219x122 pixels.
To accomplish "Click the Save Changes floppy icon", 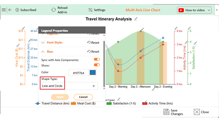I will (x=166, y=112).
